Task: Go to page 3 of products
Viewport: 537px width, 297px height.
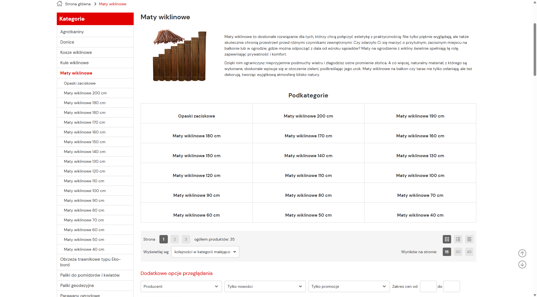Action: [186, 239]
